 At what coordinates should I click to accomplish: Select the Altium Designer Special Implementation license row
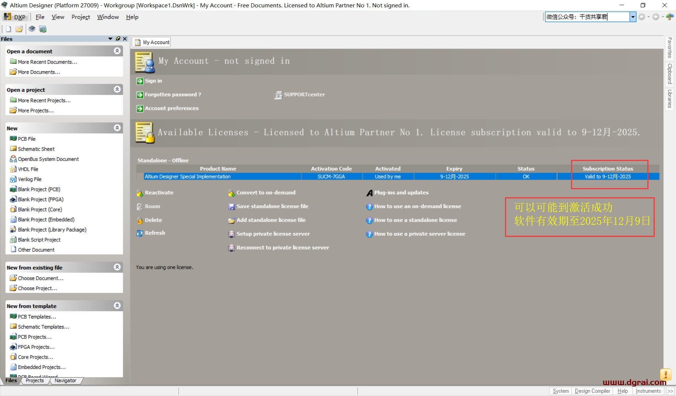(398, 176)
